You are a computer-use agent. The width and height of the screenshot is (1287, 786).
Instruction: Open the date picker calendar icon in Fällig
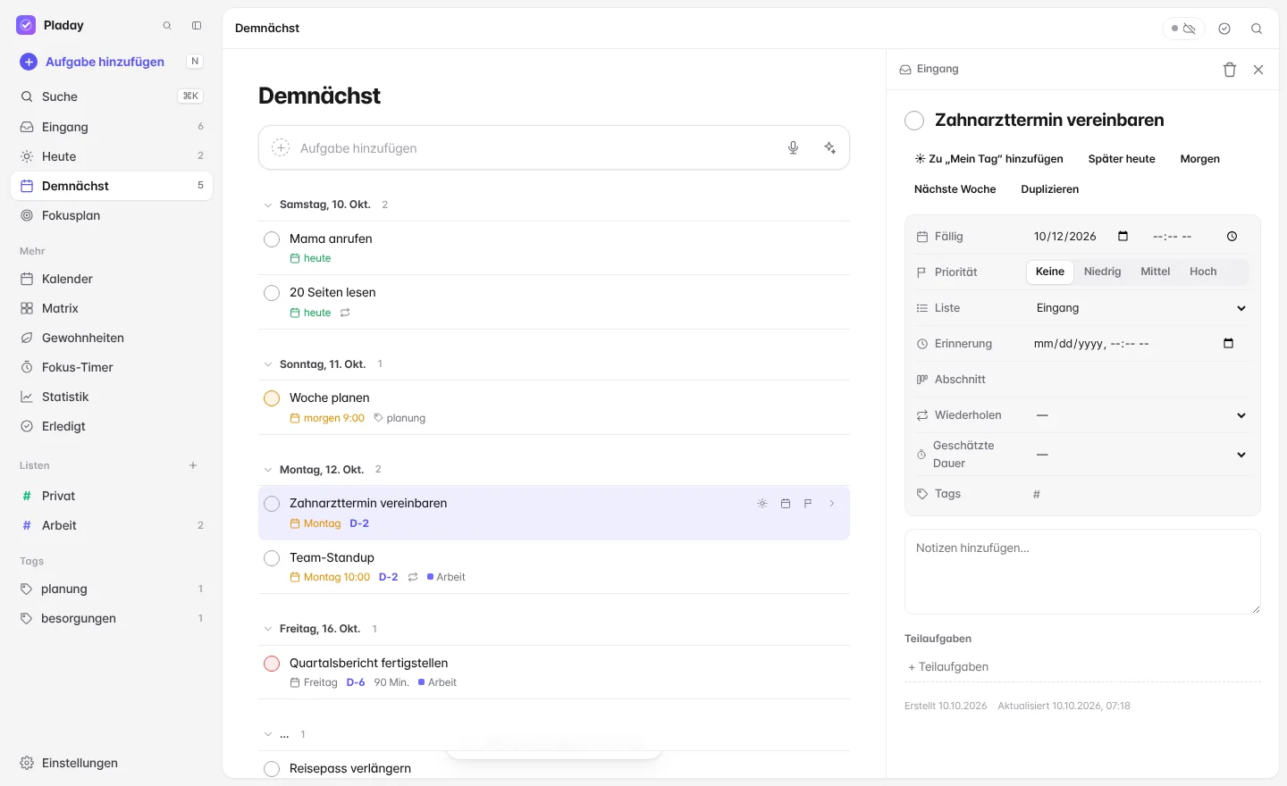point(1123,237)
